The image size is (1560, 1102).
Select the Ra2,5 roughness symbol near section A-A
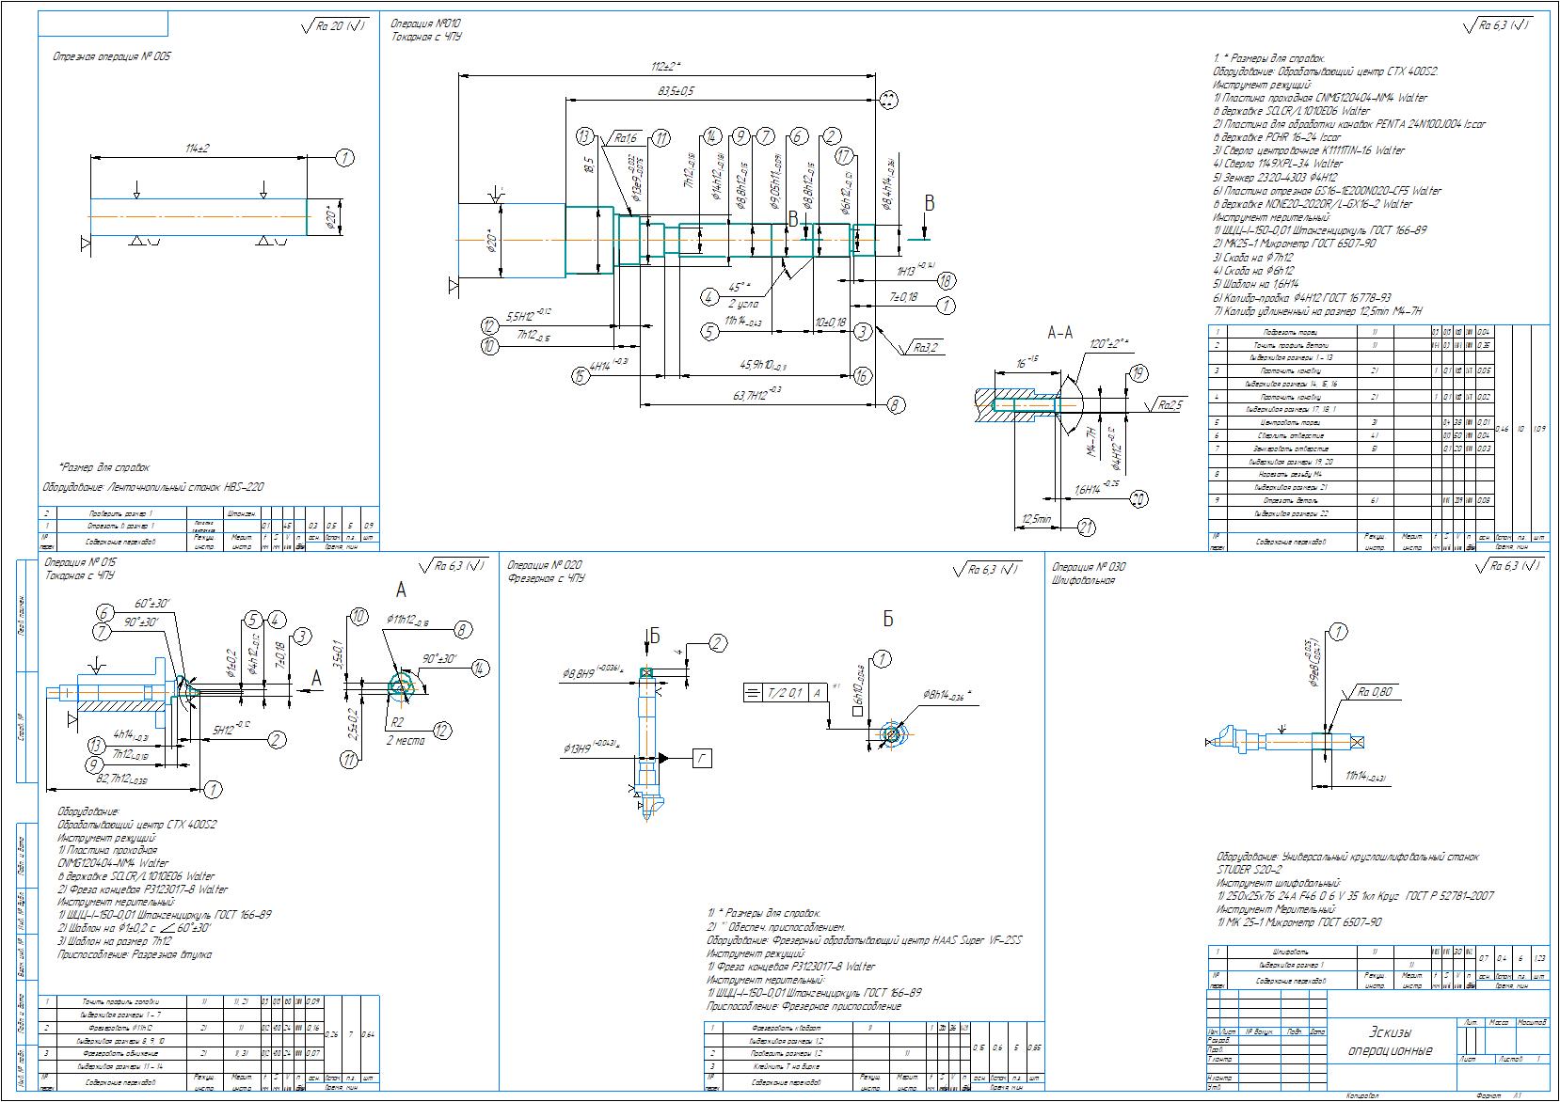(1168, 405)
